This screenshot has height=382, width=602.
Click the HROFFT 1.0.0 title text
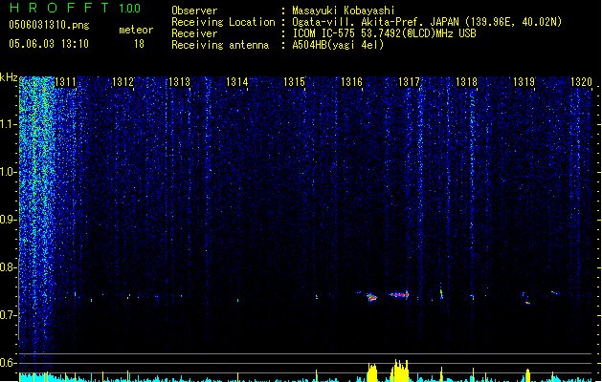click(x=75, y=8)
